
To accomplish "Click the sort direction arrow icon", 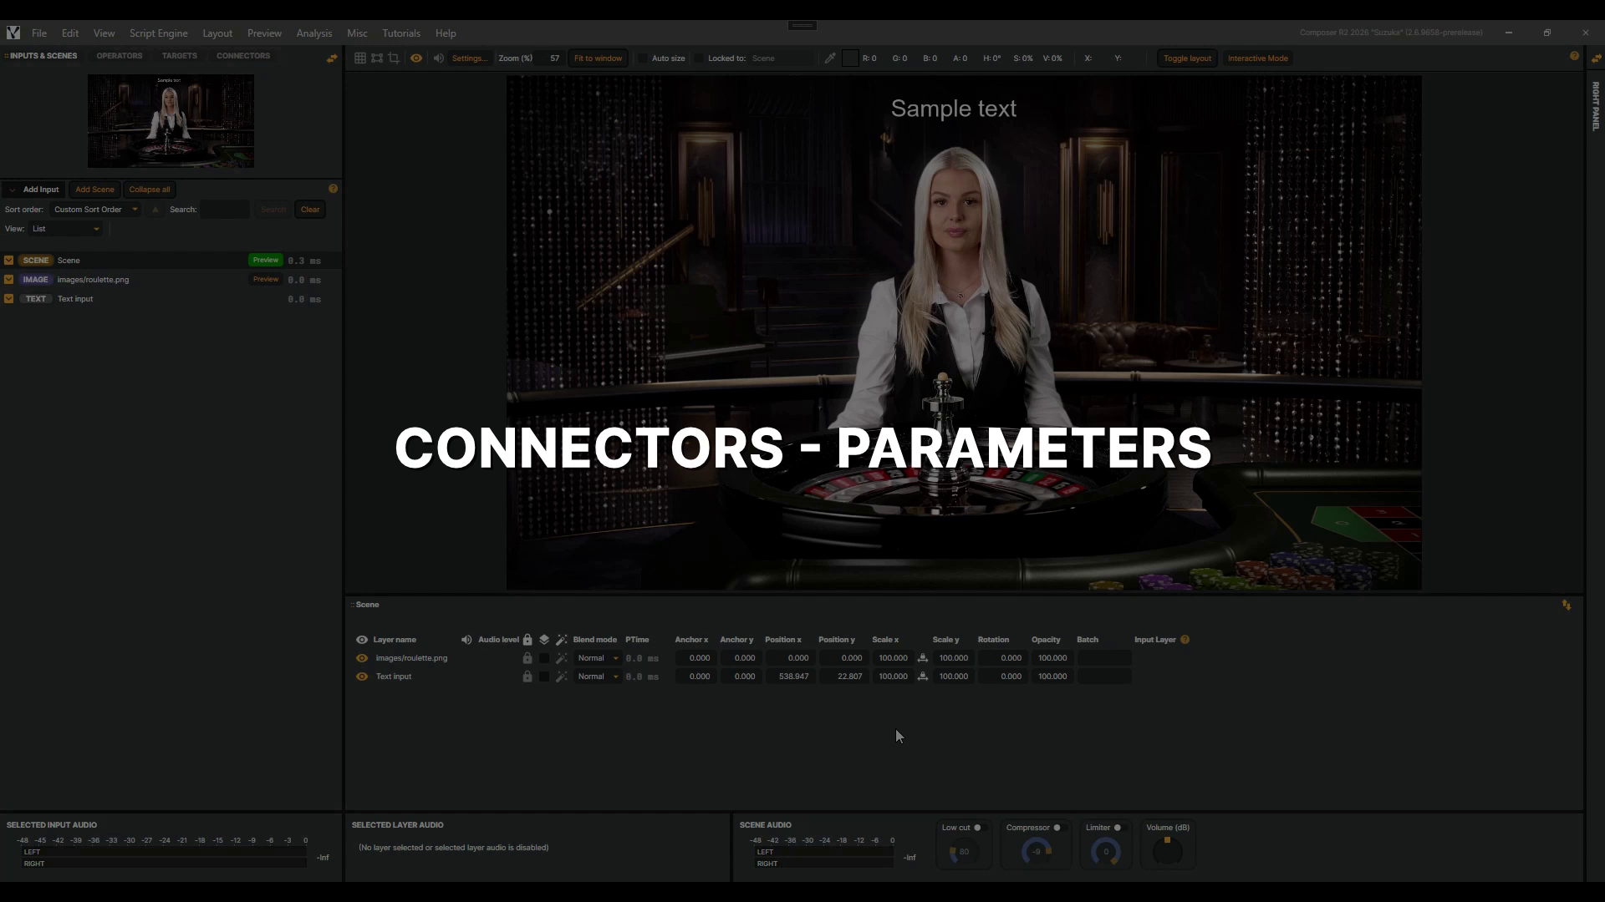I will pyautogui.click(x=155, y=210).
